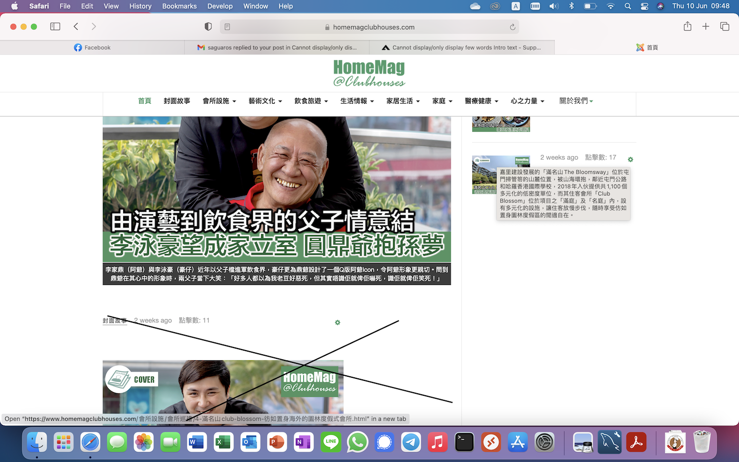Open the privacy report shield icon
The image size is (739, 462).
(x=208, y=27)
